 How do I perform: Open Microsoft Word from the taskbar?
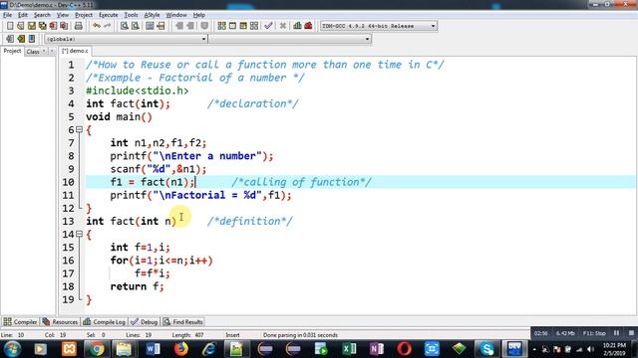[153, 349]
